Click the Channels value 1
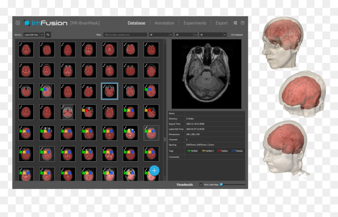The width and height of the screenshot is (338, 217). 187,140
